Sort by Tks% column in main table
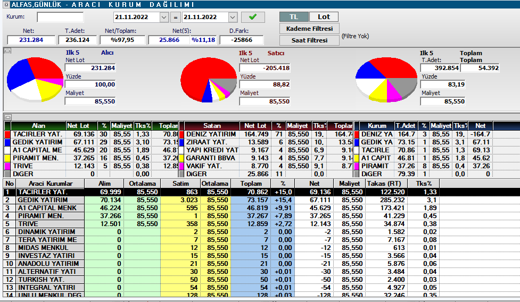This screenshot has height=302, width=520. [424, 184]
